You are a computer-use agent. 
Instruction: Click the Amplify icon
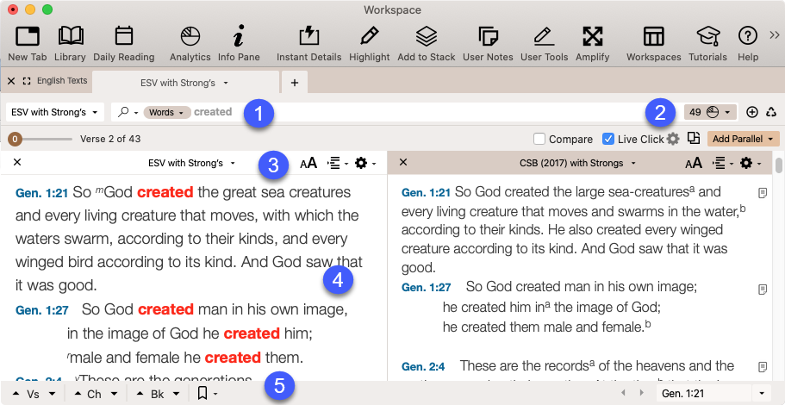(592, 36)
